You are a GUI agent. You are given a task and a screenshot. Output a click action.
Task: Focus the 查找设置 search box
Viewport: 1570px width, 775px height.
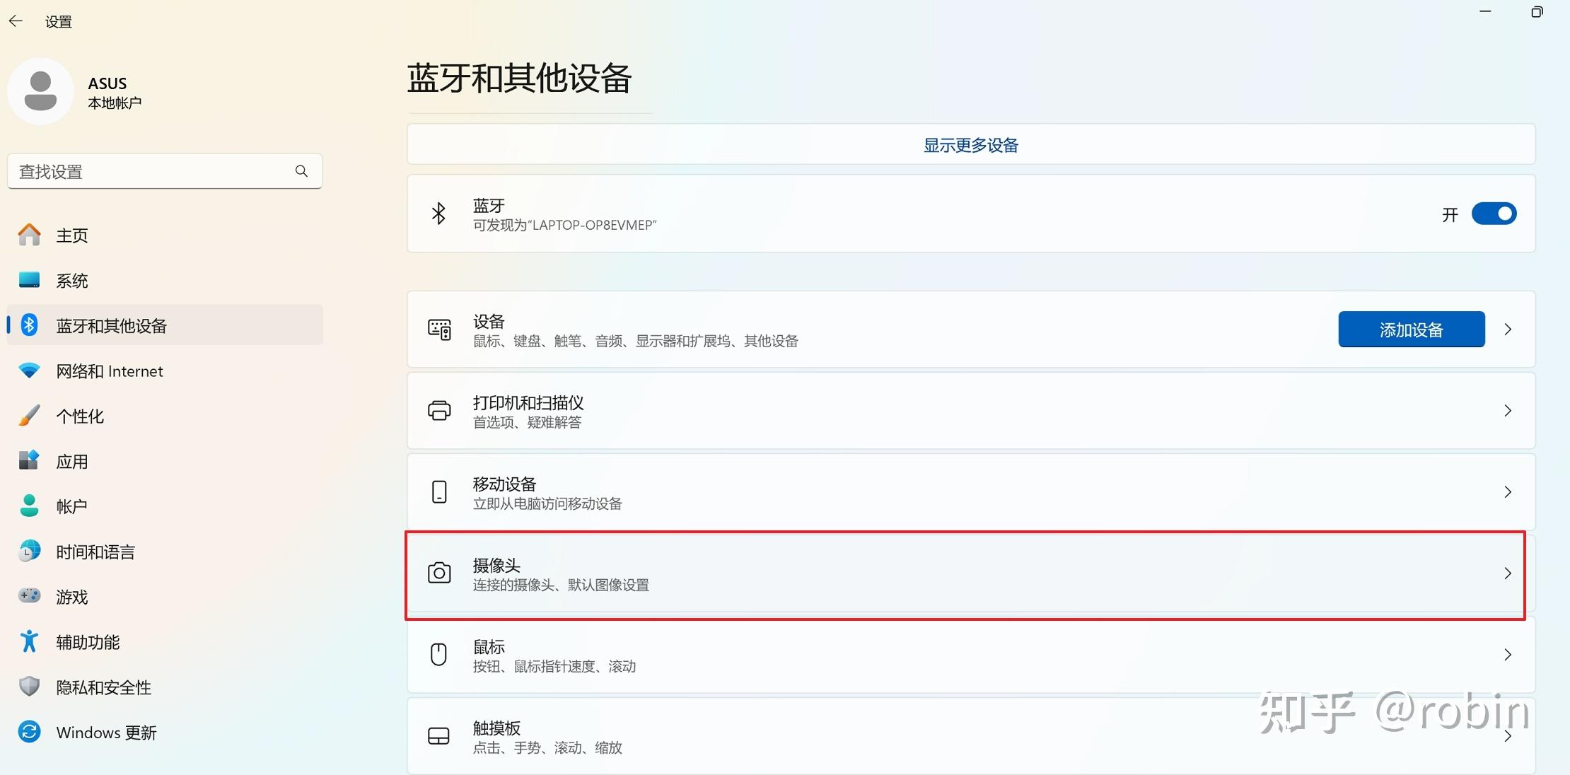click(x=165, y=171)
